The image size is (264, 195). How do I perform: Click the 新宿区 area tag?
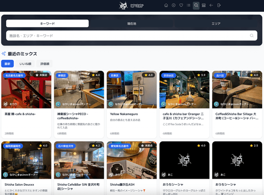(62, 75)
